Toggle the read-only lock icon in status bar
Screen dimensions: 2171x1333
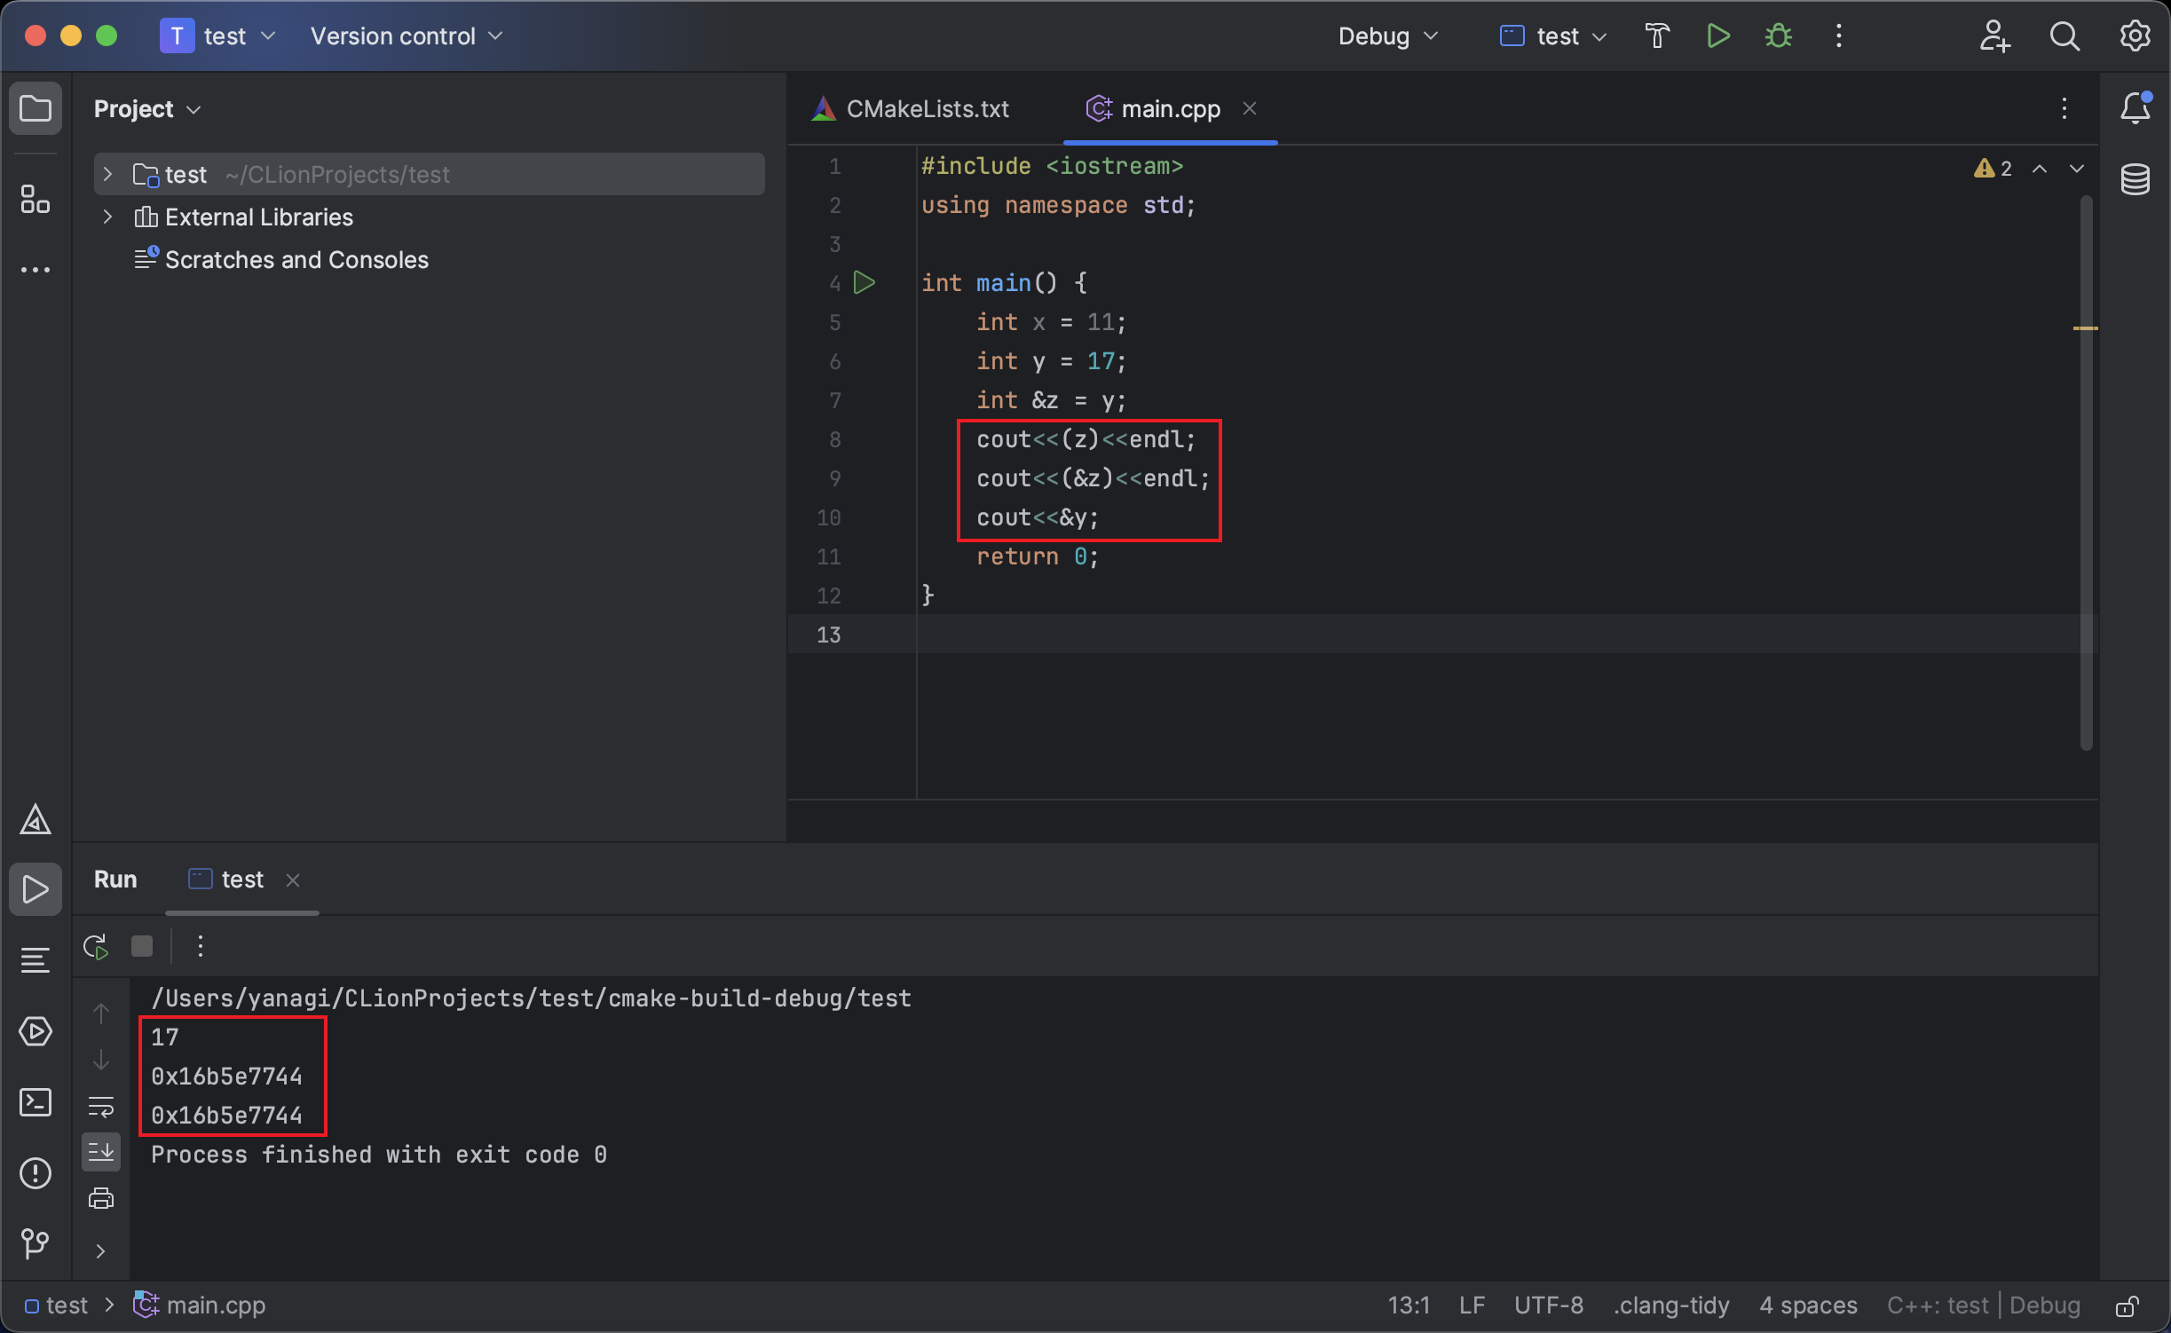pos(2127,1305)
